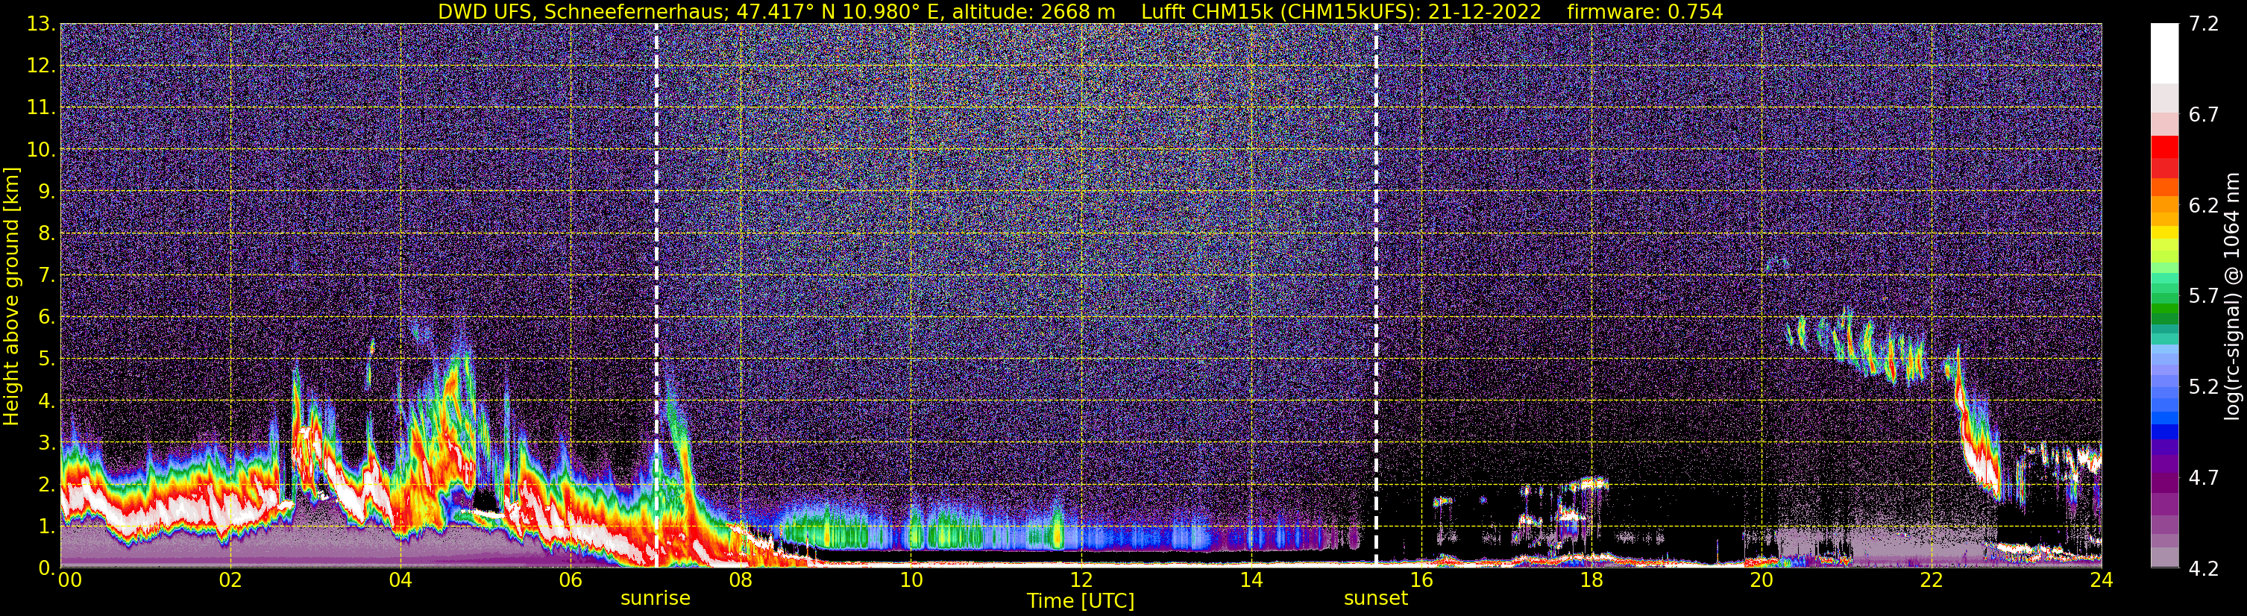
Task: Click the "5." height tick label
Action: [46, 359]
